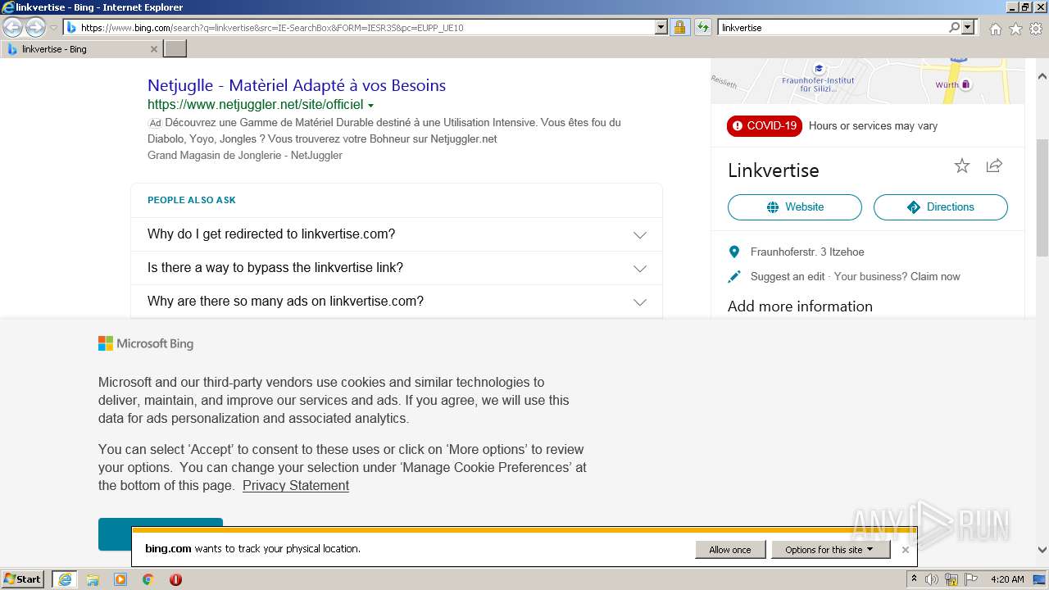Open Favorites star icon
The width and height of the screenshot is (1049, 590).
tap(1015, 29)
